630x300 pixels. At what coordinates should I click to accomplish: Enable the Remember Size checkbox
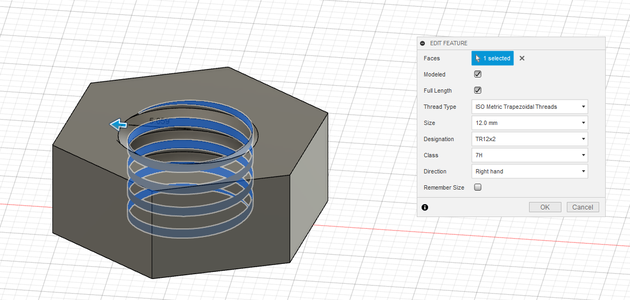click(x=477, y=187)
